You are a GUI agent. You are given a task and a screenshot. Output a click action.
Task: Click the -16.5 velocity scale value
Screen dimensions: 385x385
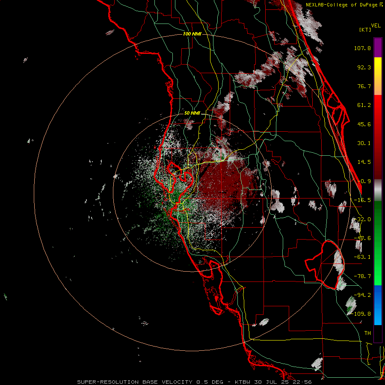(362, 200)
